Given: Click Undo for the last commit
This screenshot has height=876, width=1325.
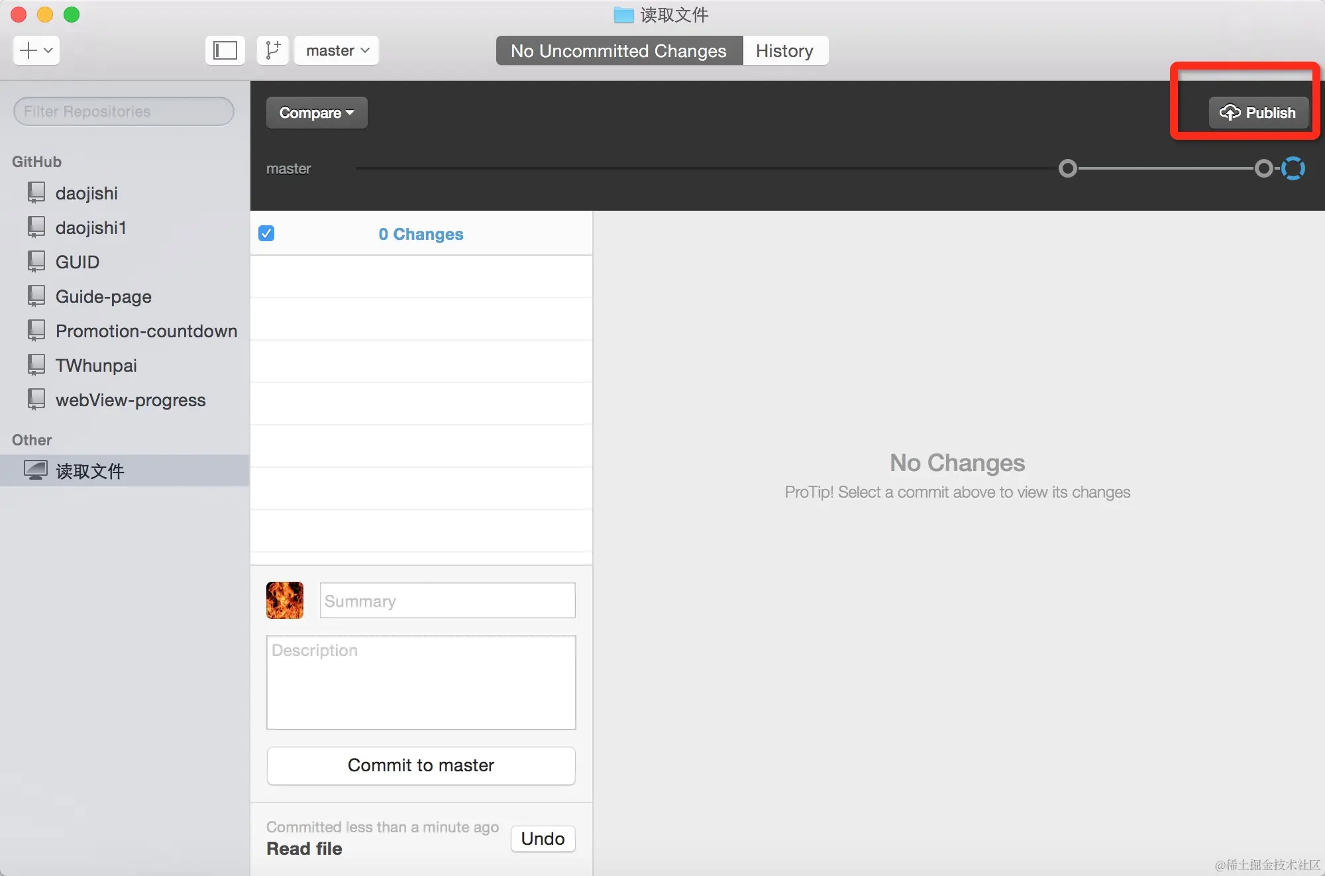Looking at the screenshot, I should (543, 838).
